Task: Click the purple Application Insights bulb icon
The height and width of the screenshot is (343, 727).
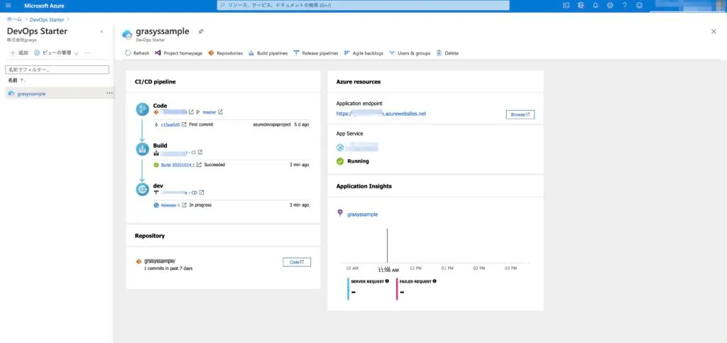Action: pos(340,213)
